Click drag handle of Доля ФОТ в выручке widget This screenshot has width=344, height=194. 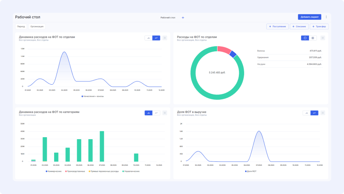[x=323, y=113]
